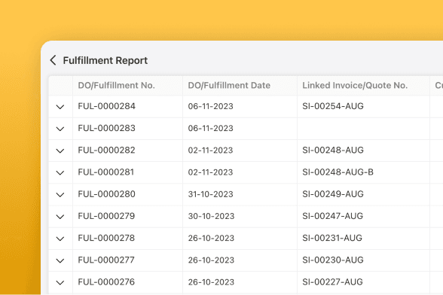The width and height of the screenshot is (443, 295).
Task: Expand row FUL-0000280
Action: (60, 195)
